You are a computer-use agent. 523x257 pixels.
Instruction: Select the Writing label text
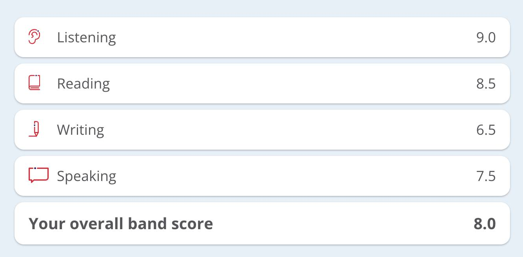pyautogui.click(x=80, y=130)
